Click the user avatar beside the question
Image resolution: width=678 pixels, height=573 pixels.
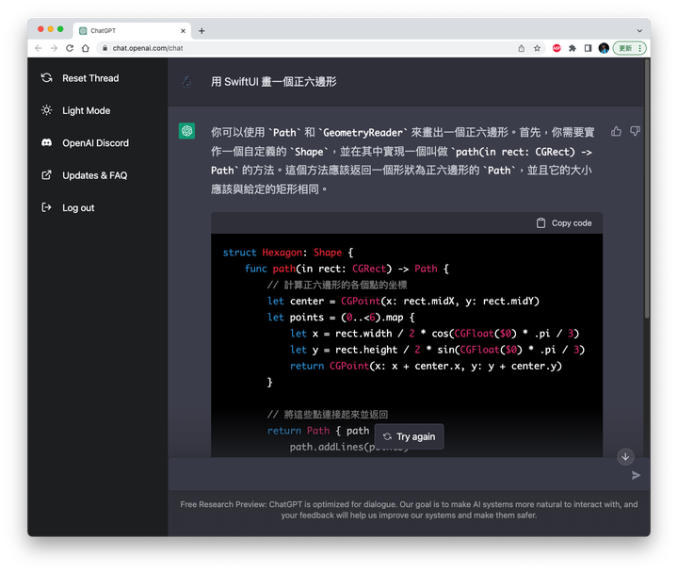(x=186, y=81)
